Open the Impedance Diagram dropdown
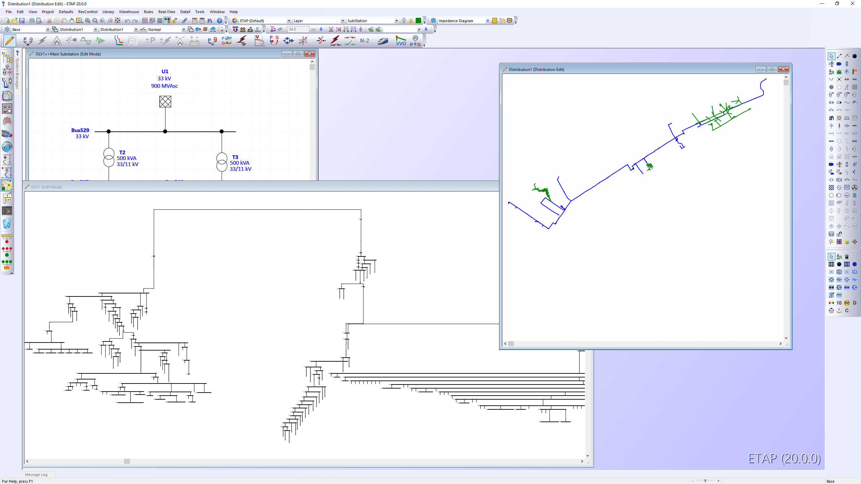The height and width of the screenshot is (484, 861). 487,21
